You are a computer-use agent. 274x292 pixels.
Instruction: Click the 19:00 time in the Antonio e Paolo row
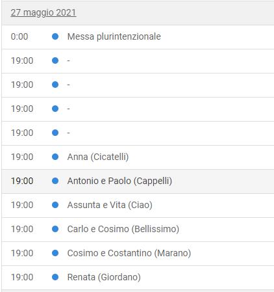[22, 181]
